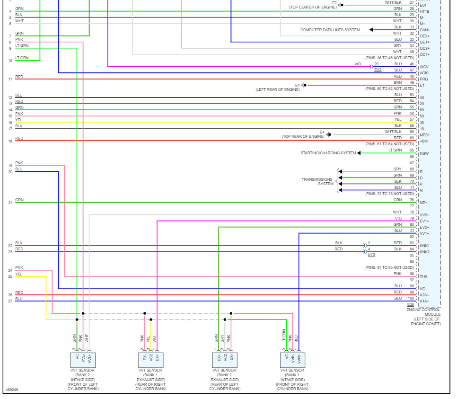The height and width of the screenshot is (399, 457).
Task: Select the CAN+ terminal label on the ECM
Action: (425, 30)
